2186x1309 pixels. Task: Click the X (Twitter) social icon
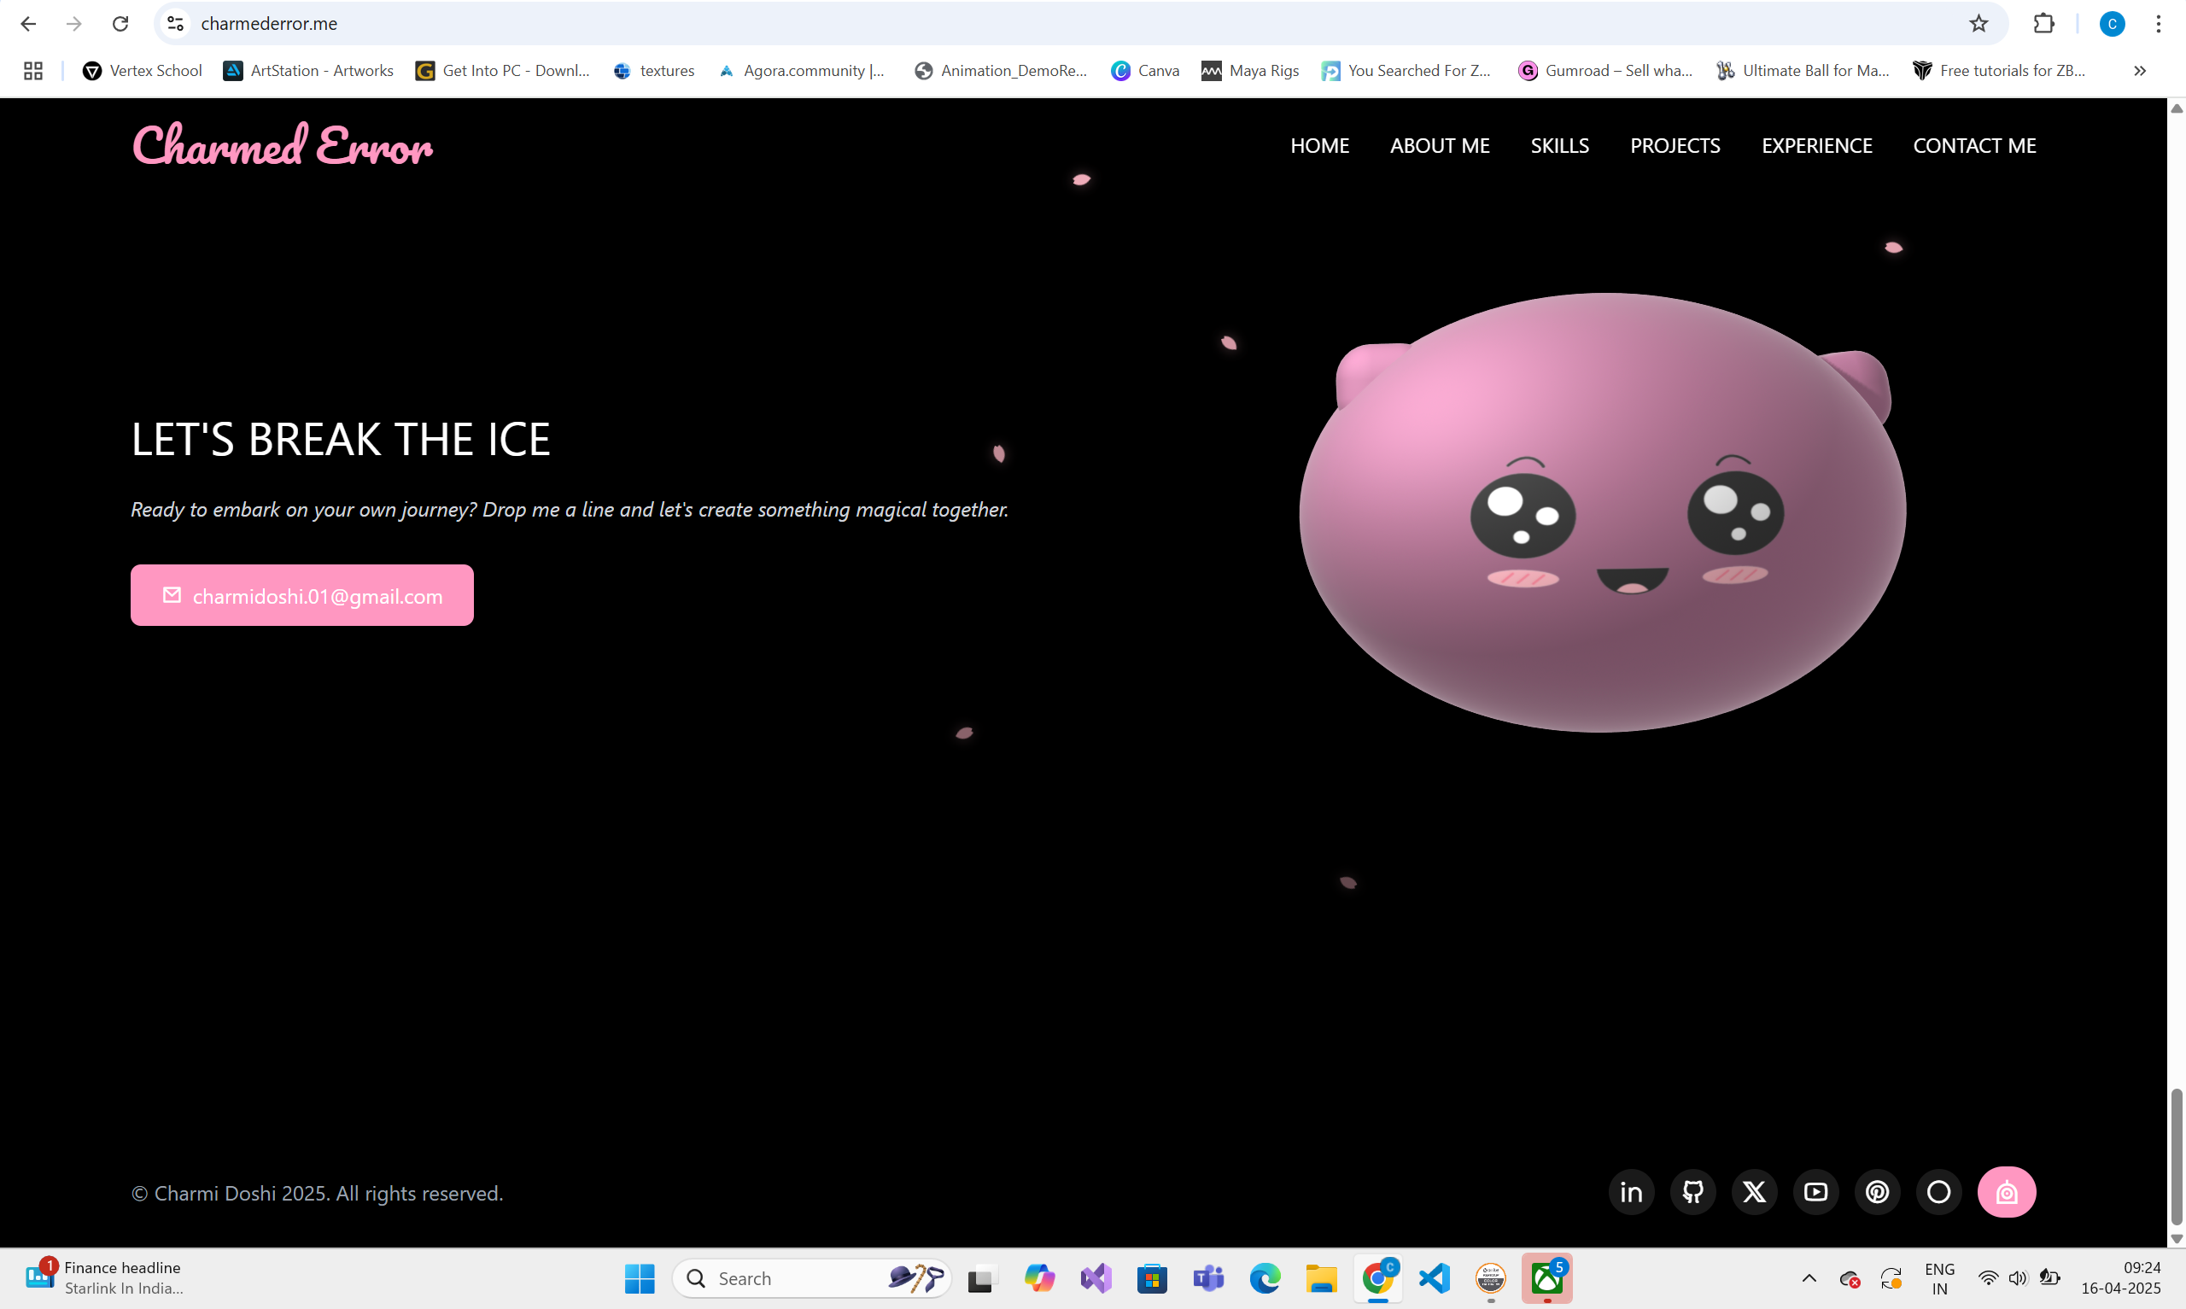1754,1193
